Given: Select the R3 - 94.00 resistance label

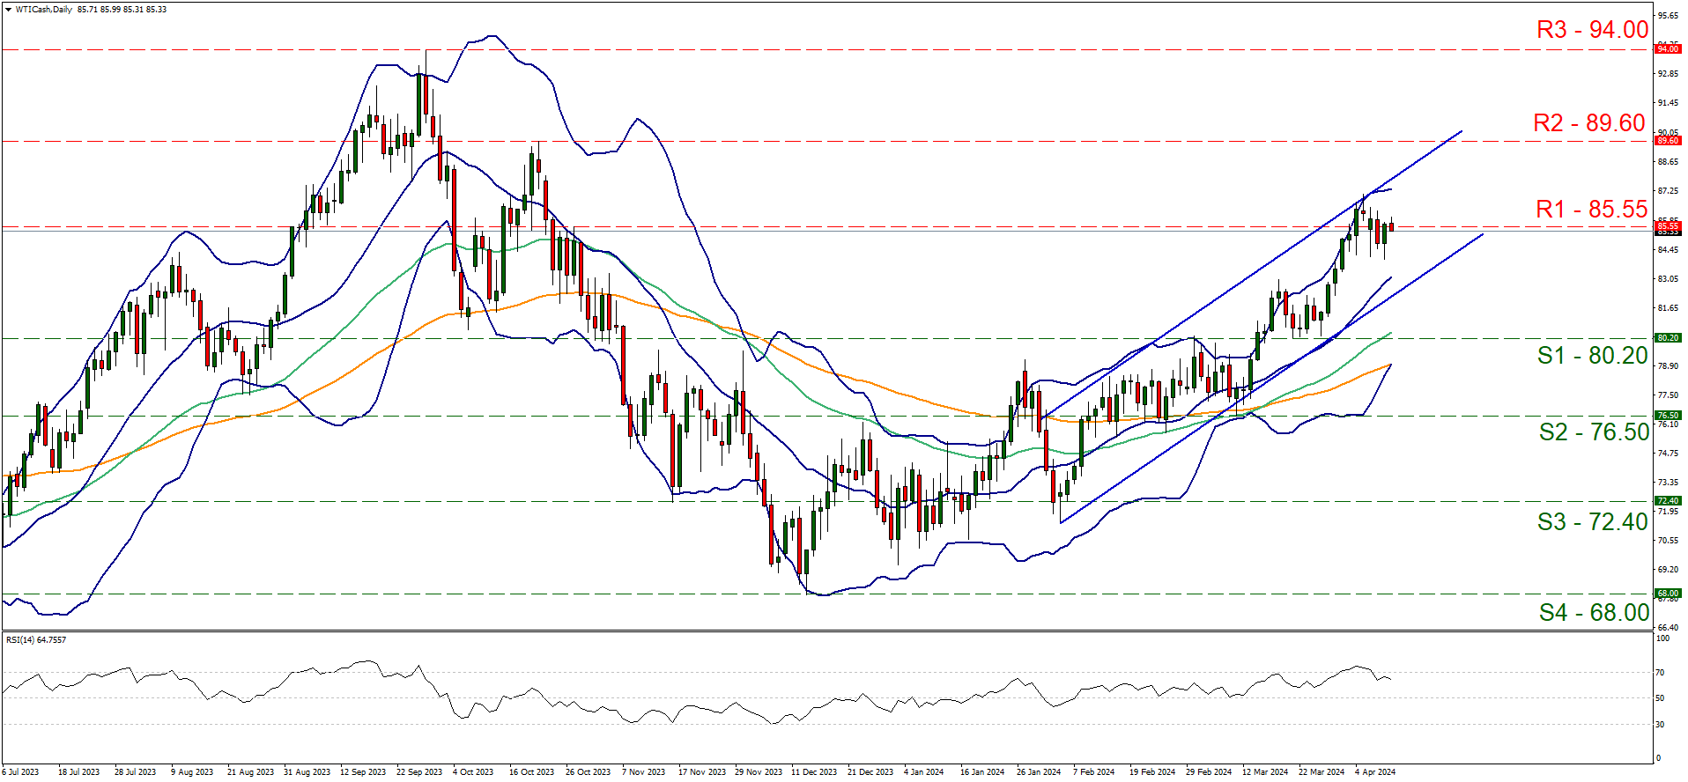Looking at the screenshot, I should pos(1592,30).
